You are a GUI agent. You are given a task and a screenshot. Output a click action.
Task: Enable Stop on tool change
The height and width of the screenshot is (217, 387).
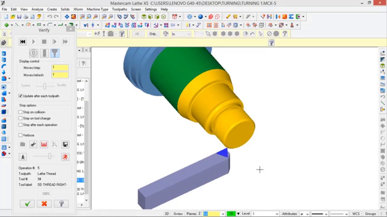click(x=20, y=118)
